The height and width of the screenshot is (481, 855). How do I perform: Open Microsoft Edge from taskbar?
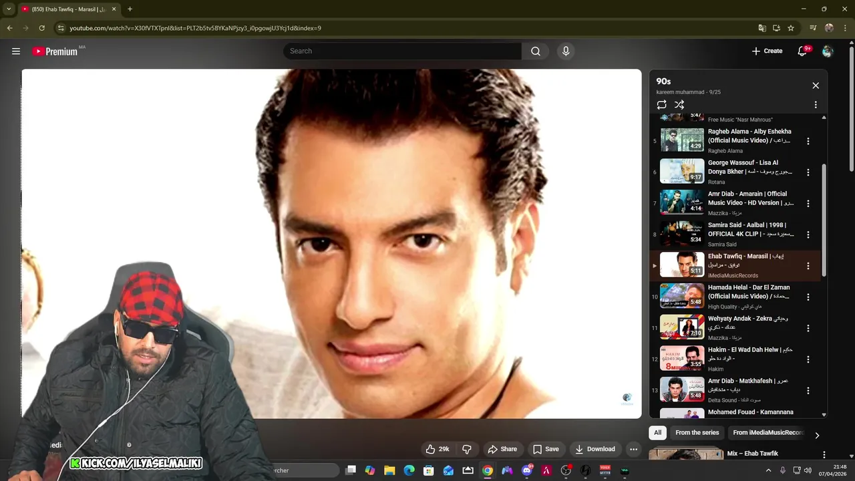coord(409,470)
